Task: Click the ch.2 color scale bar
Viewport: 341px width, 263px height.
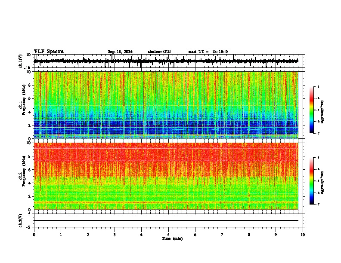Action: (x=312, y=181)
